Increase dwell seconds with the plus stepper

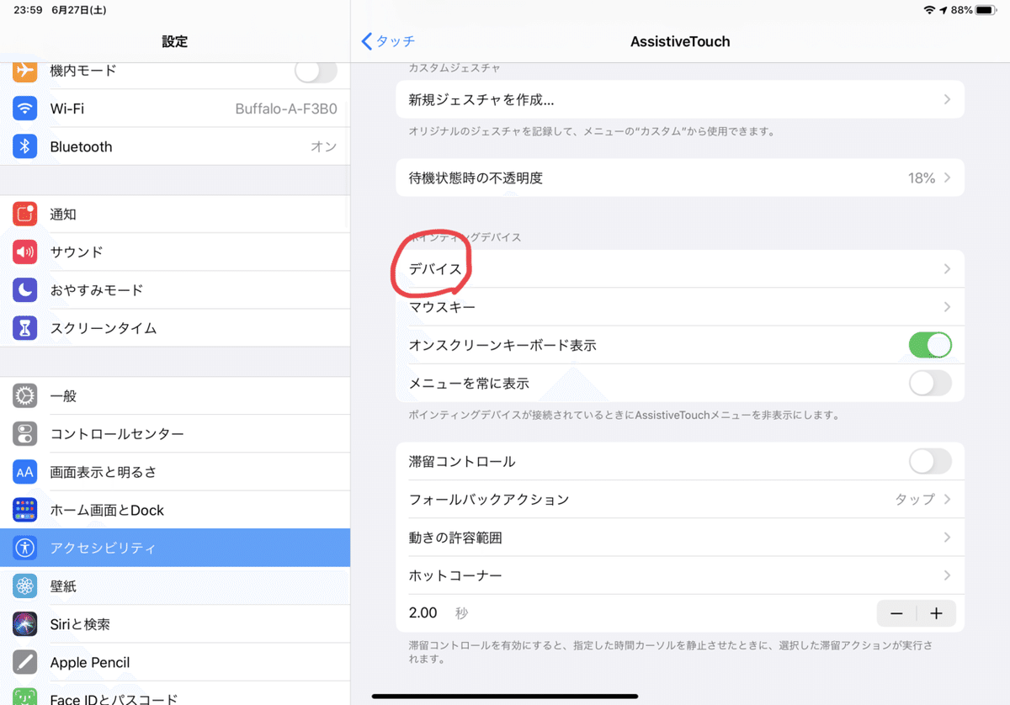937,613
